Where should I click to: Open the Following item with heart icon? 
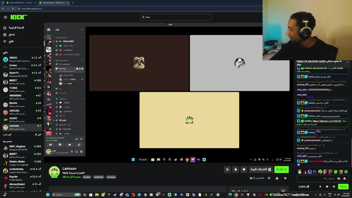point(9,42)
